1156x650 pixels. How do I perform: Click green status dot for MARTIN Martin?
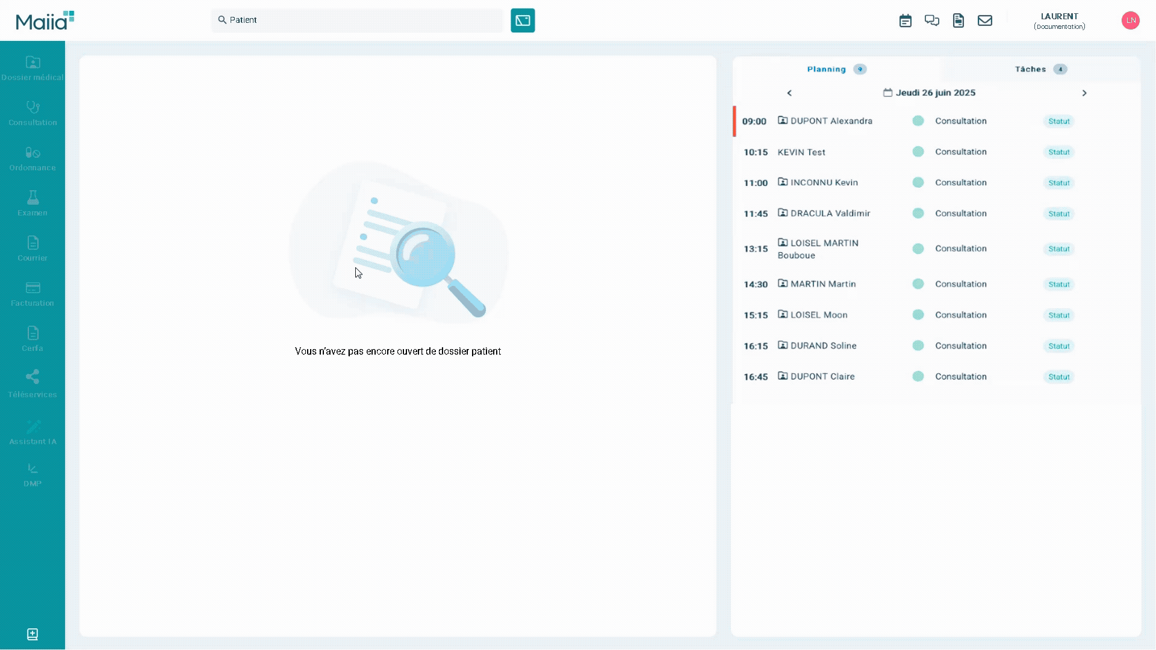918,284
